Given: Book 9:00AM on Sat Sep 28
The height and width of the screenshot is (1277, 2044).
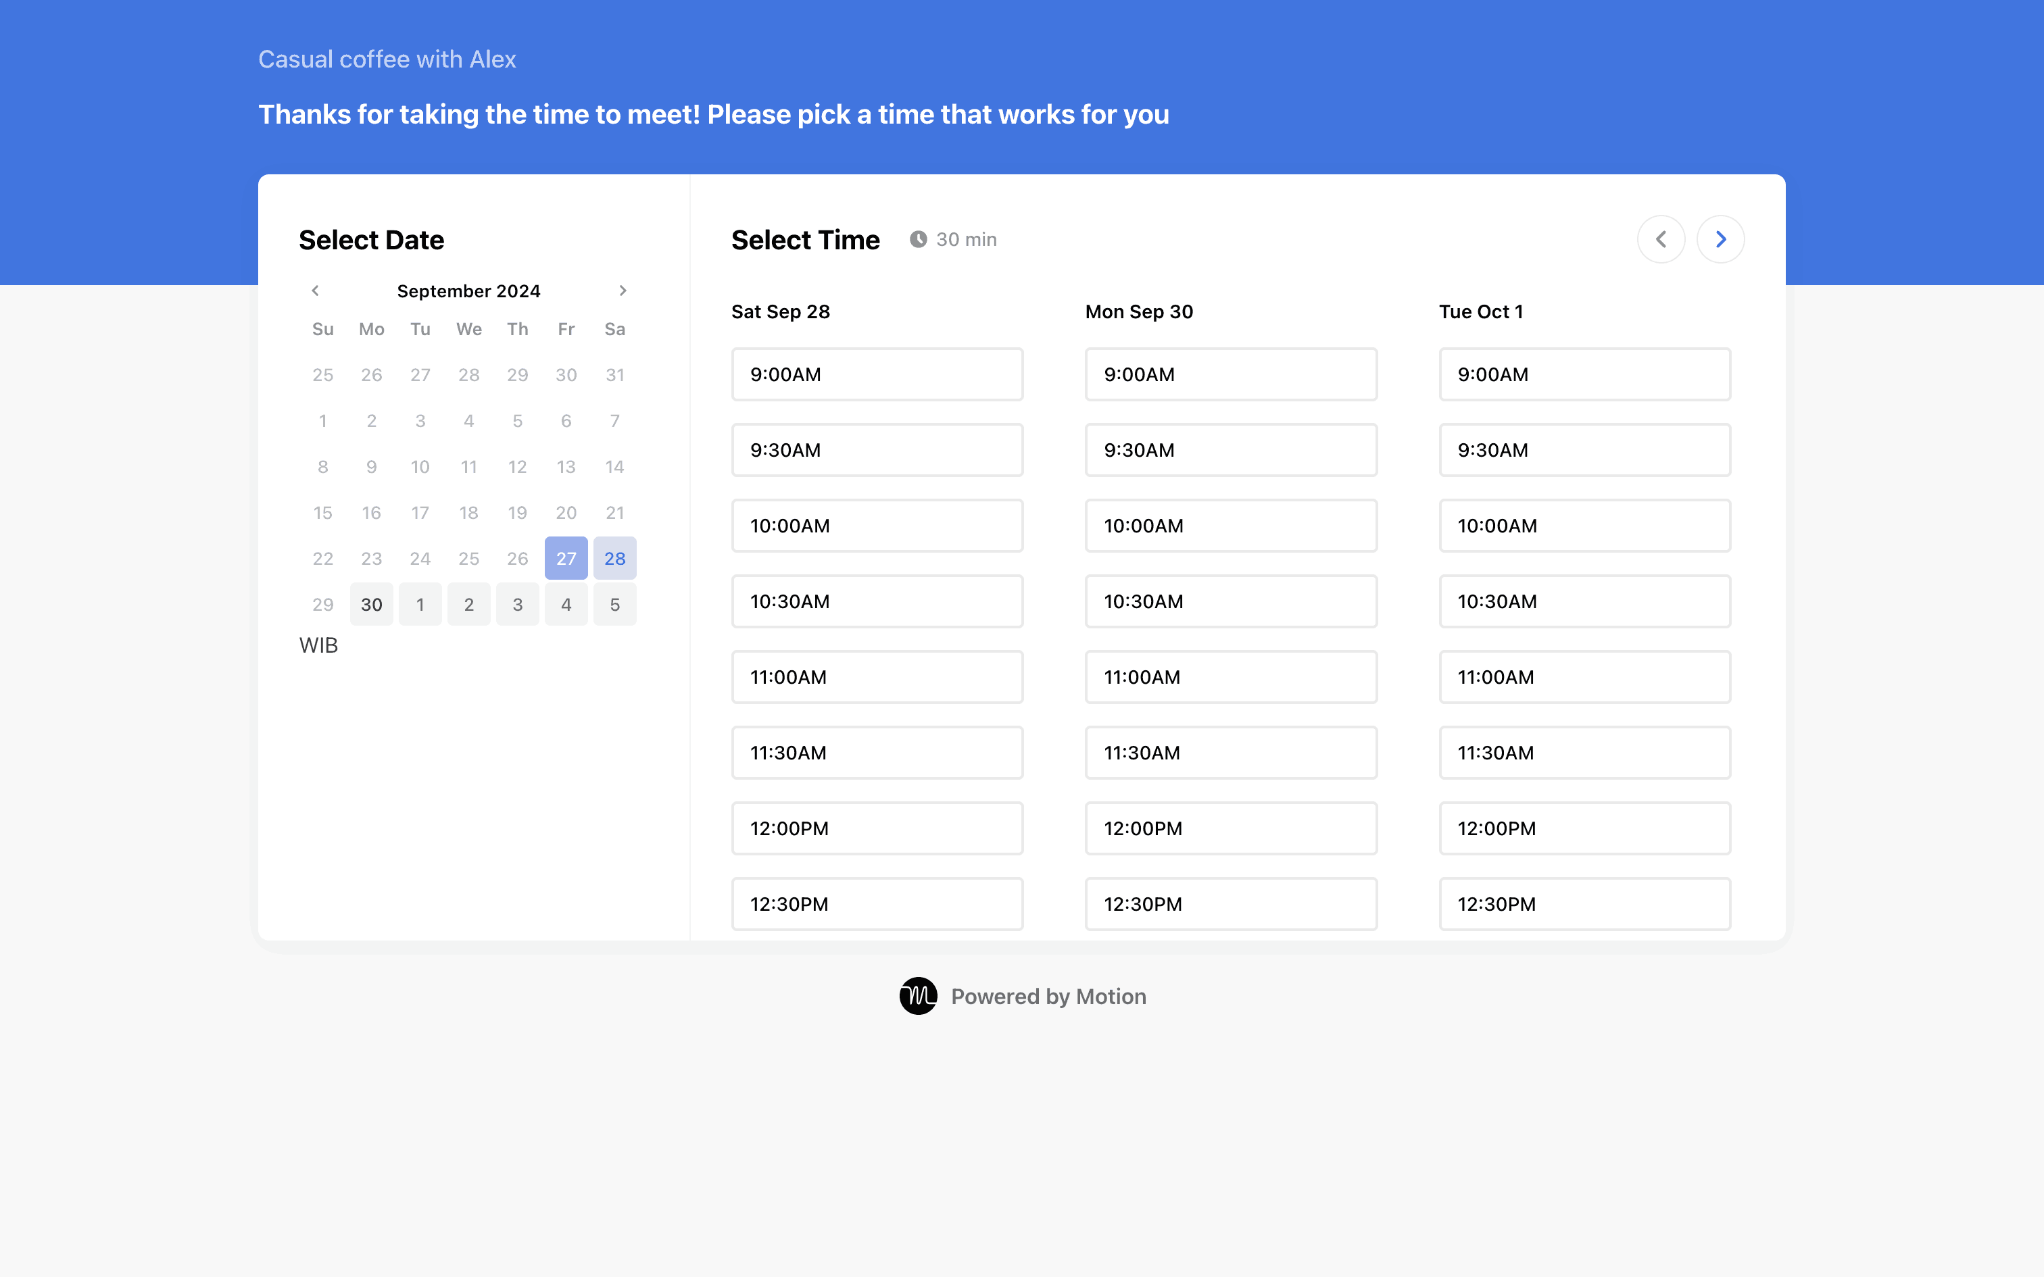Looking at the screenshot, I should (877, 374).
